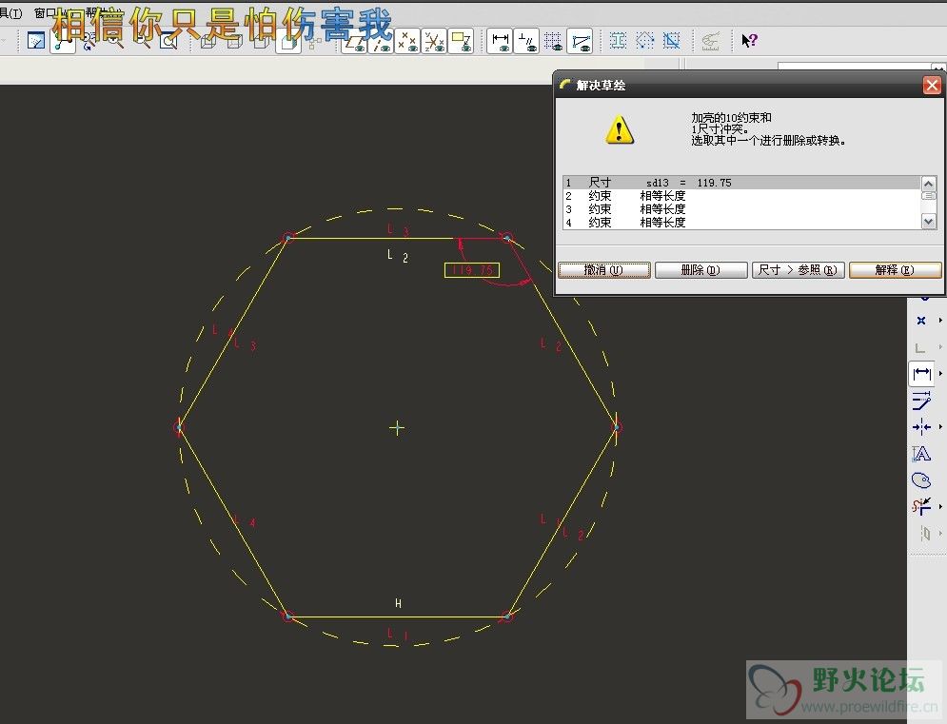The image size is (947, 724).
Task: Open the Modify dimension values tool
Action: [921, 401]
